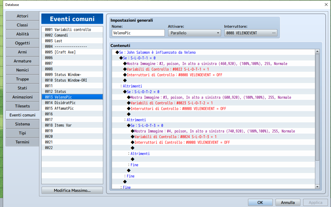
Task: Open the Oggetti tab
Action: [x=22, y=43]
